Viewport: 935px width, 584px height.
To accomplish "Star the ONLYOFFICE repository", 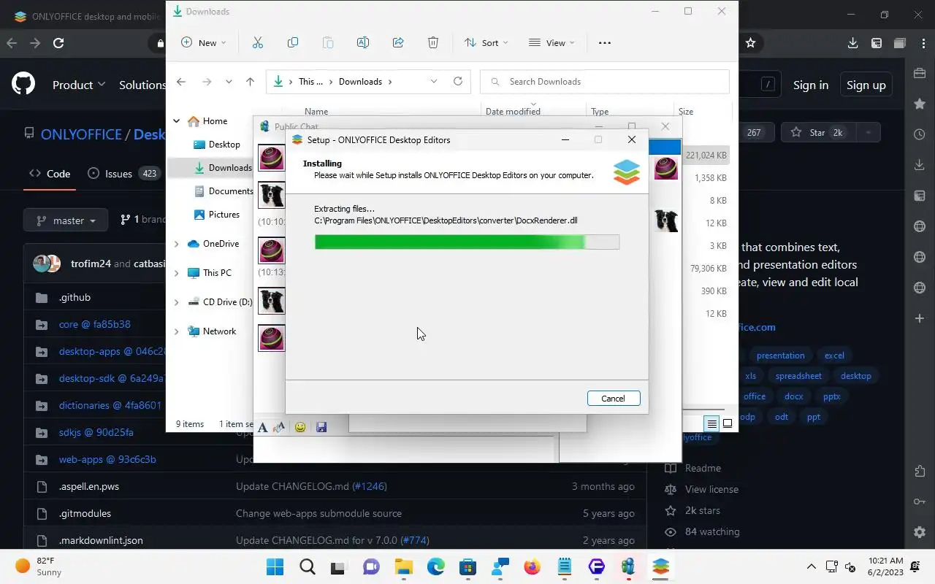I will 817,133.
